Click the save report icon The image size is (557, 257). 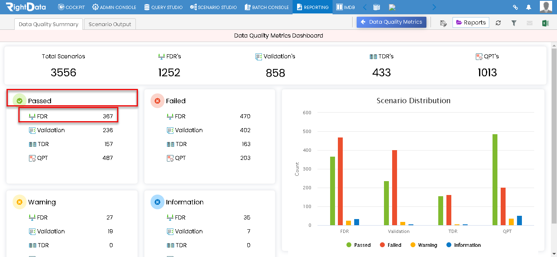[x=444, y=23]
